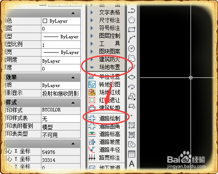Open the 道路半径 command

pyautogui.click(x=109, y=150)
